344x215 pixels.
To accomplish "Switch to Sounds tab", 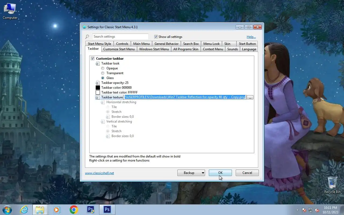I will (232, 49).
